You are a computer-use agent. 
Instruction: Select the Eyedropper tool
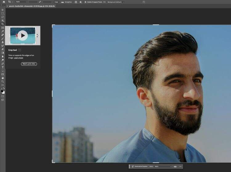pos(3,31)
